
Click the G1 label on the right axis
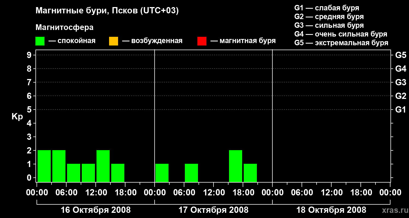pos(401,110)
